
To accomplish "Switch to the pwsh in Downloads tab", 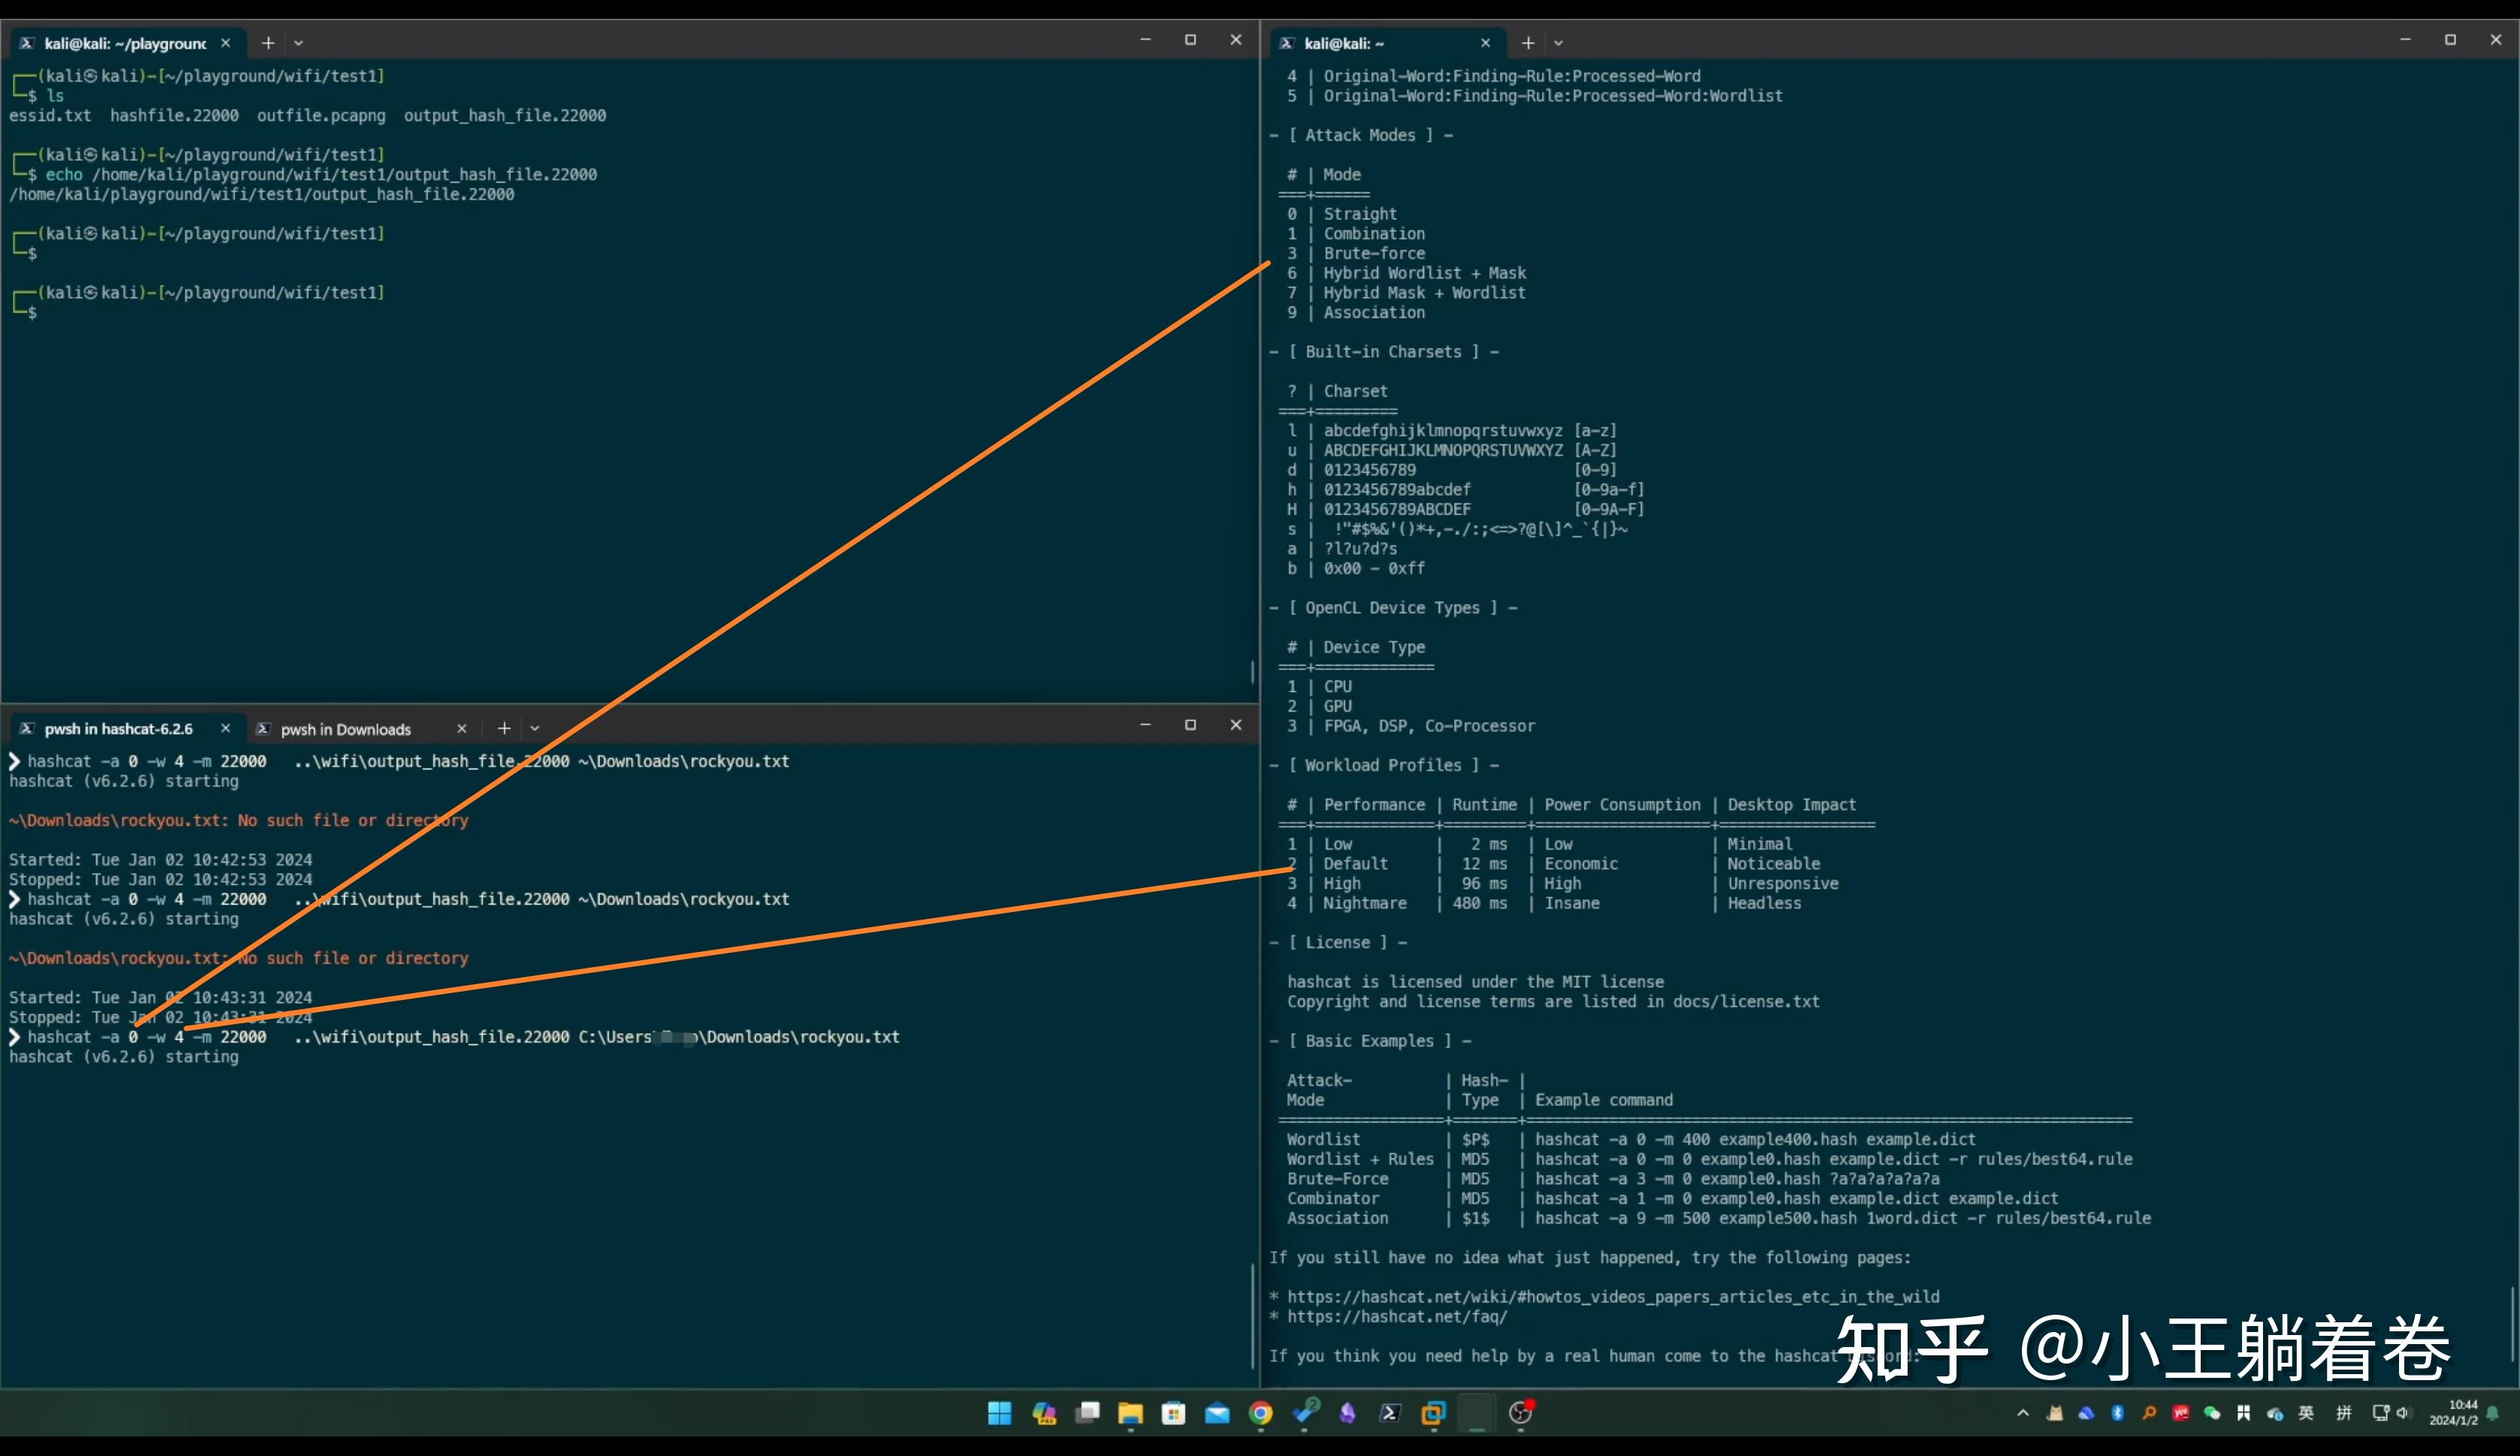I will tap(345, 728).
